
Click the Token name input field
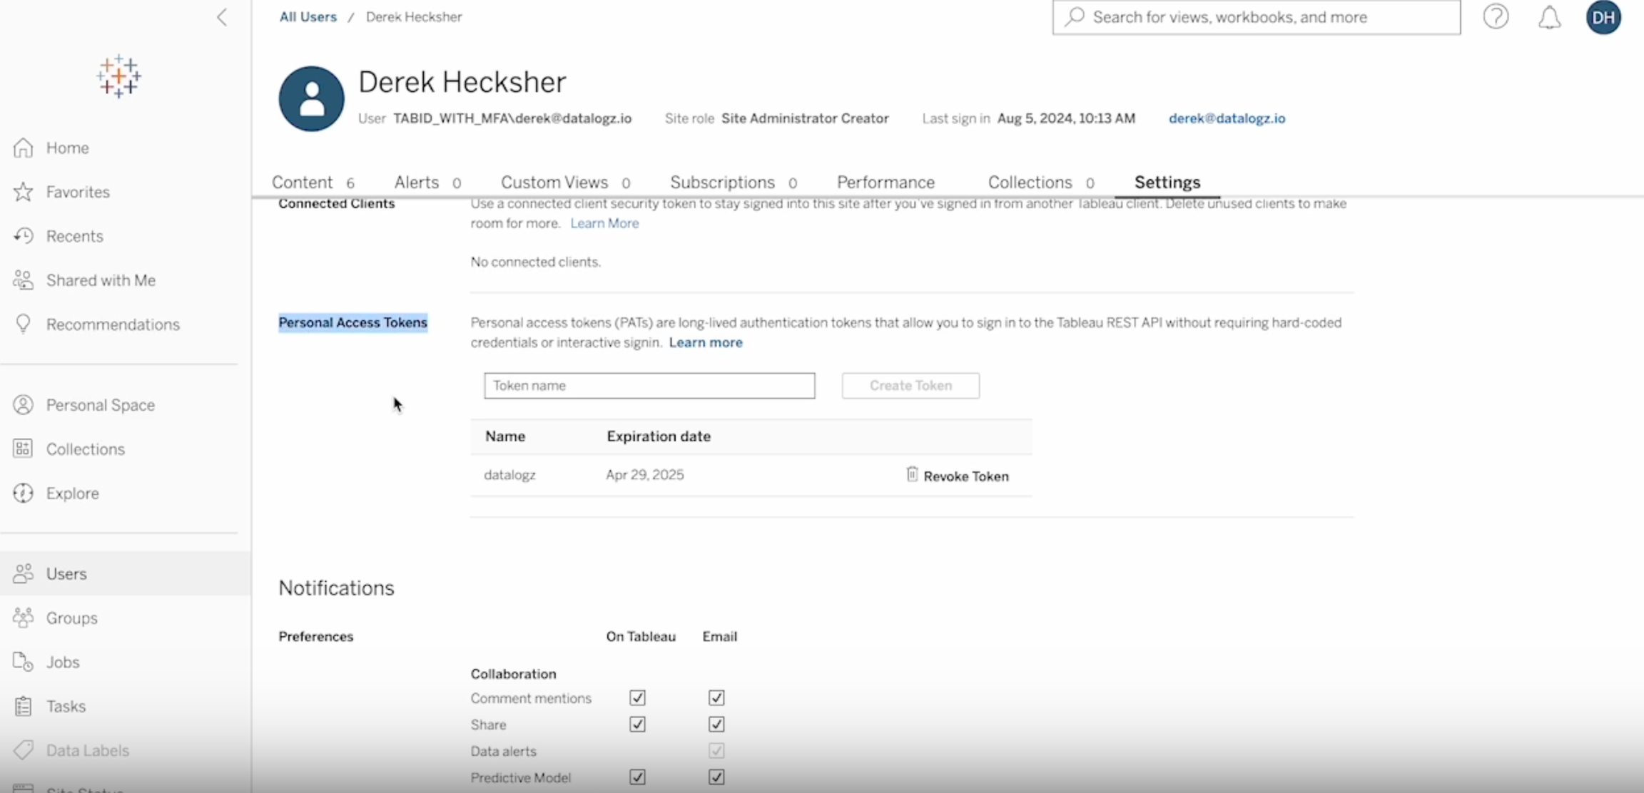click(x=649, y=386)
